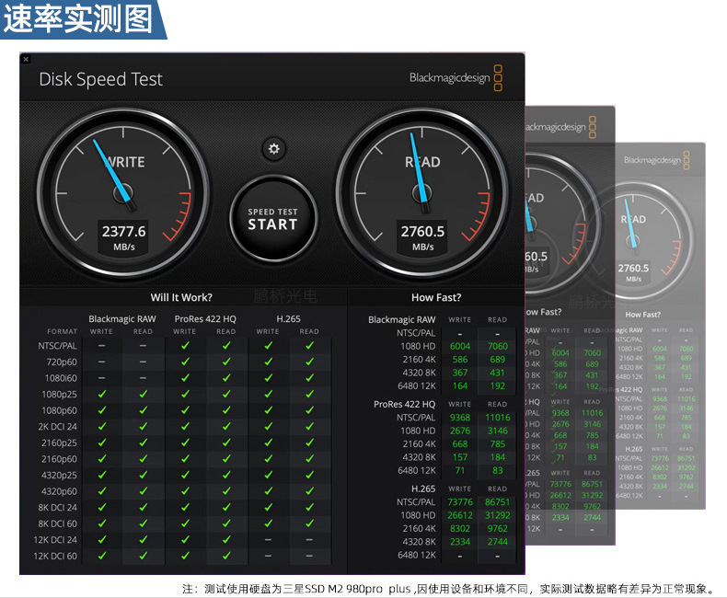Click the 1080p25 format row label
This screenshot has width=727, height=598.
[59, 395]
